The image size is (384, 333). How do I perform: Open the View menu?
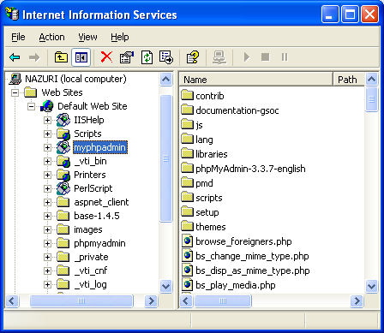[87, 37]
